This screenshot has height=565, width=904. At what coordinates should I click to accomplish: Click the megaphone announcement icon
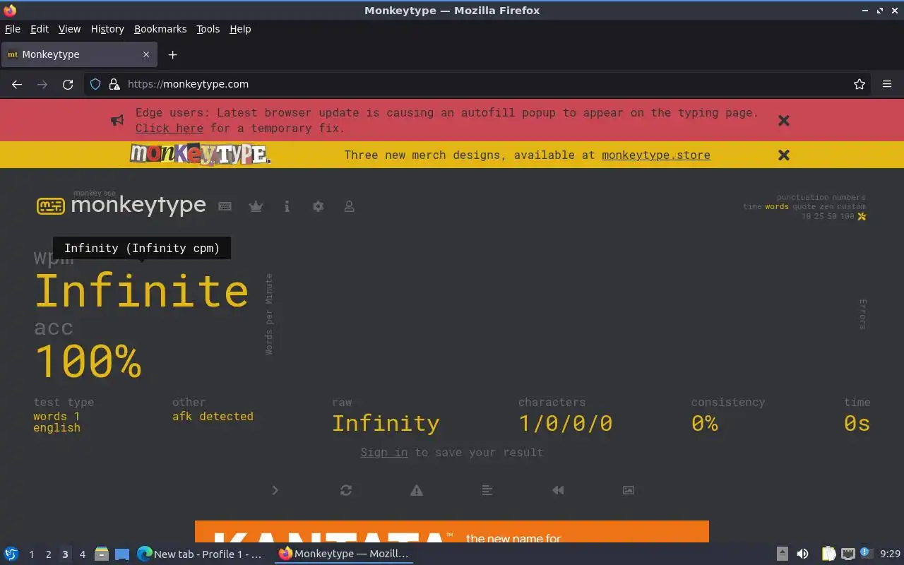click(117, 120)
